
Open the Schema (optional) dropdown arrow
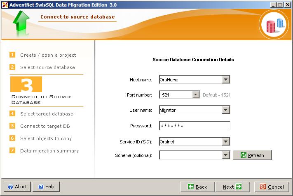coord(226,155)
